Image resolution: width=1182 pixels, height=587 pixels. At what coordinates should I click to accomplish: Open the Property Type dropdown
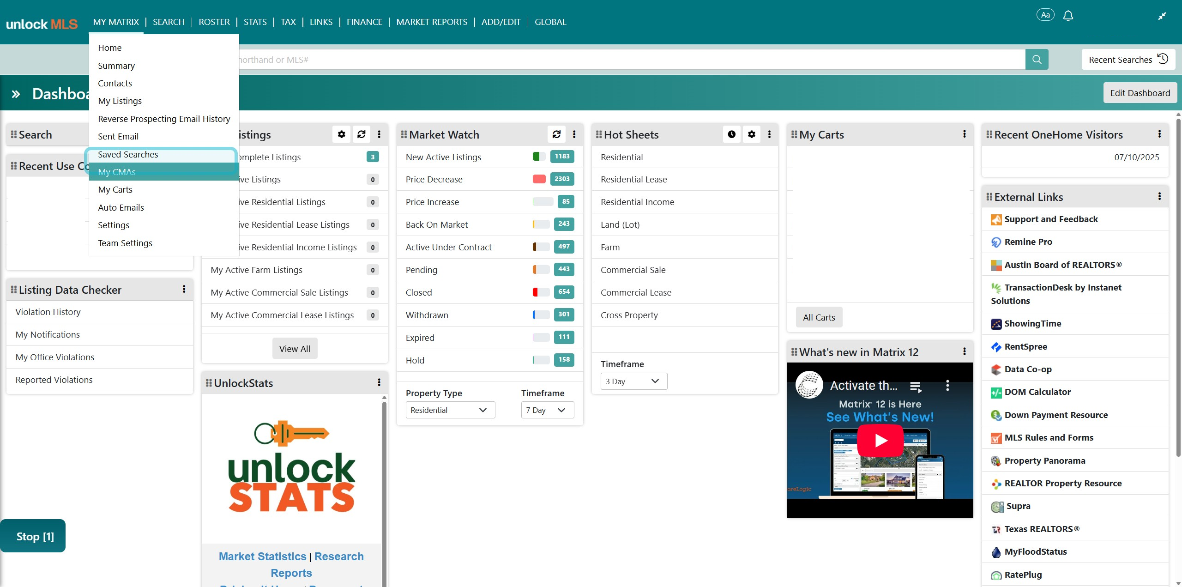pyautogui.click(x=450, y=410)
